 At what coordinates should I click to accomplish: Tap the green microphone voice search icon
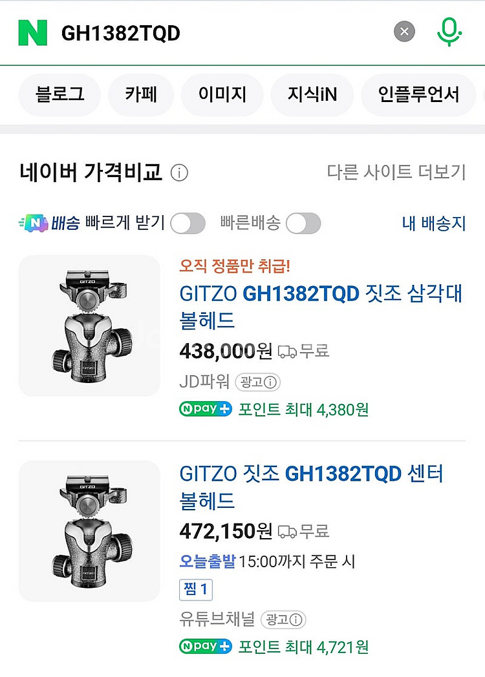tap(449, 32)
